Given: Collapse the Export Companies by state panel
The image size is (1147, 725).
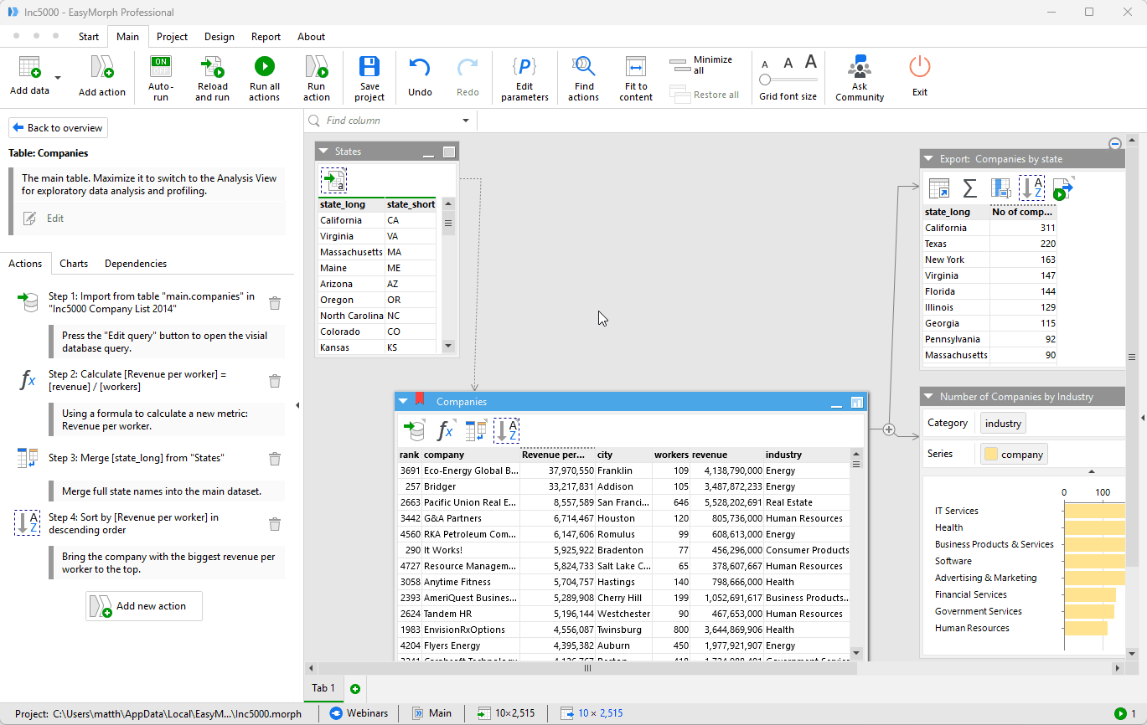Looking at the screenshot, I should tap(927, 157).
